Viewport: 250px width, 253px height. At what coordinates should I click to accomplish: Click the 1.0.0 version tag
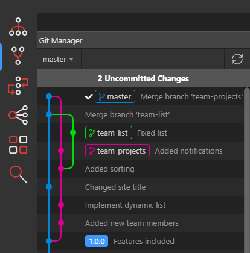coord(97,241)
